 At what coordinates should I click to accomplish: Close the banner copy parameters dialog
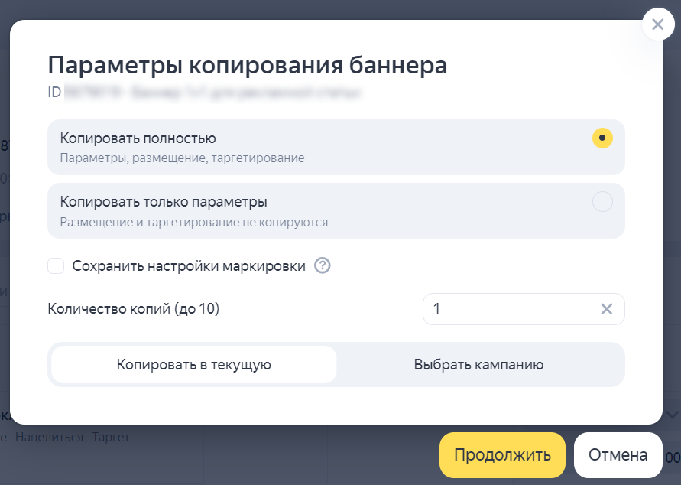point(657,25)
